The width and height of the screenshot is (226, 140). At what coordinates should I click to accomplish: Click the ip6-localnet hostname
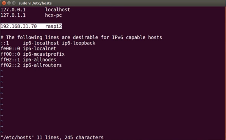[x=39, y=49]
